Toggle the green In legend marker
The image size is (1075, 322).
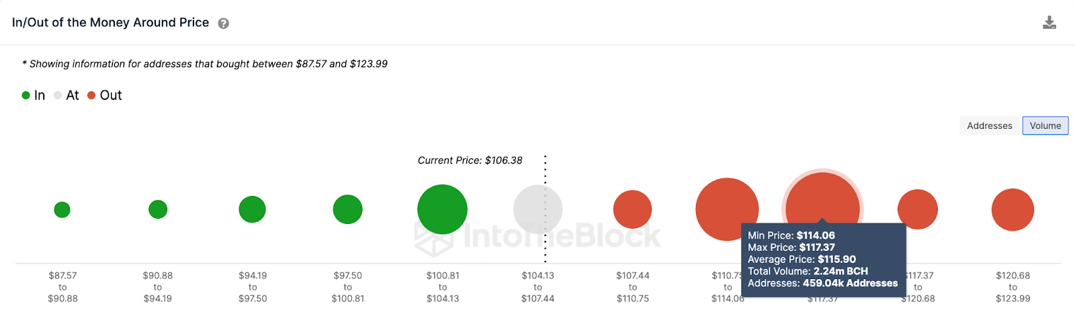(26, 95)
